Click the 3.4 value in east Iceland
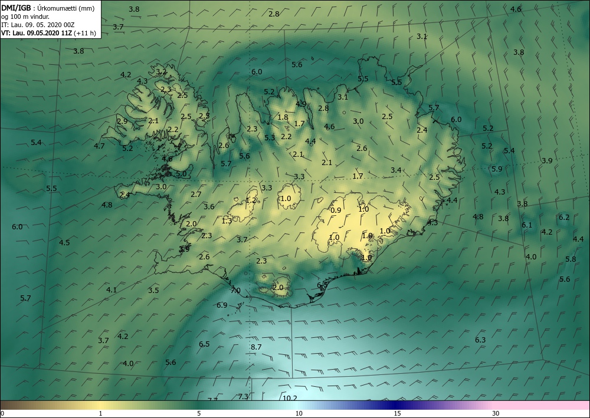This screenshot has width=590, height=418. (x=396, y=170)
